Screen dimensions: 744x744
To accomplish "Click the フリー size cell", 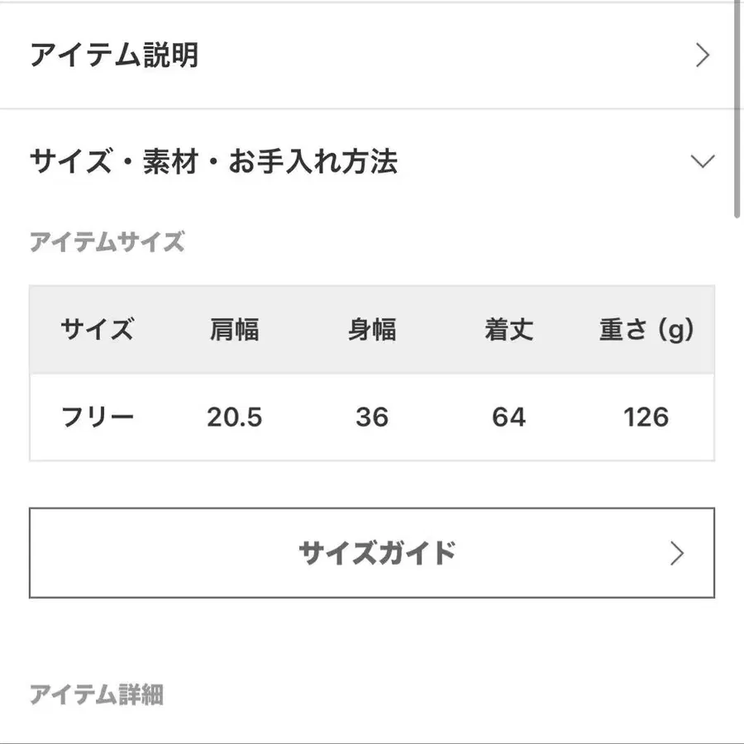I will [x=97, y=417].
